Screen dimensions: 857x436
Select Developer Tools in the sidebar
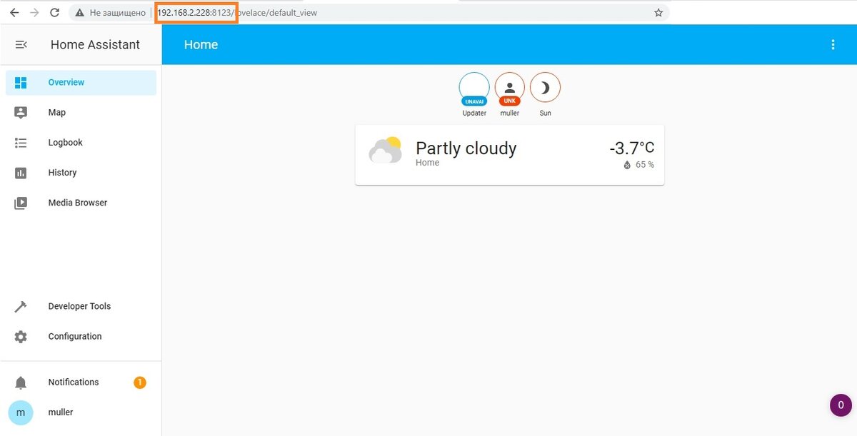coord(81,307)
